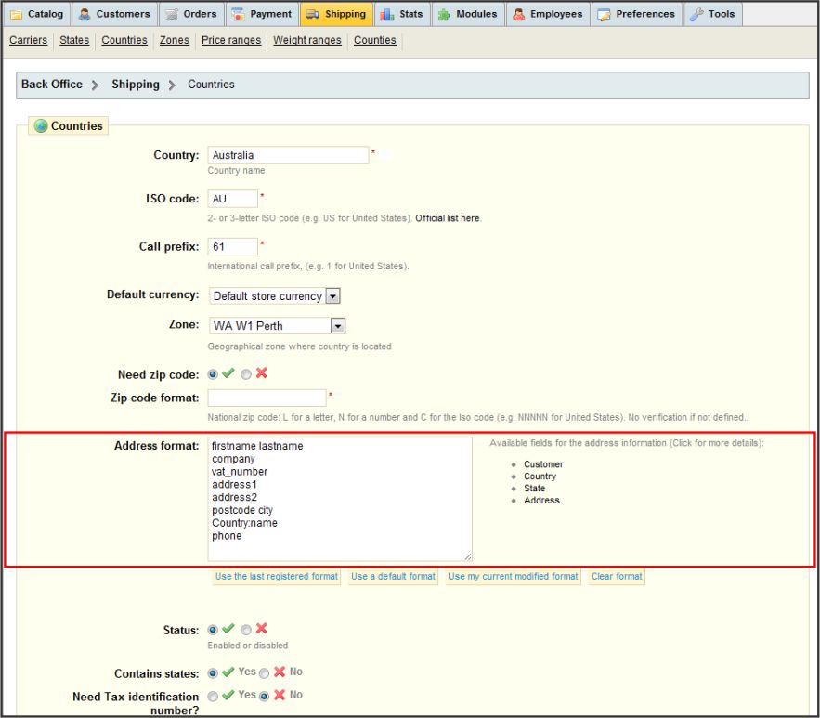Open the Official list here link
Screen dimensions: 820x718
click(448, 218)
